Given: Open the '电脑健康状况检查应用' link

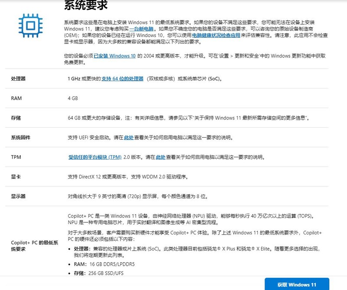Looking at the screenshot, I should pyautogui.click(x=216, y=35).
